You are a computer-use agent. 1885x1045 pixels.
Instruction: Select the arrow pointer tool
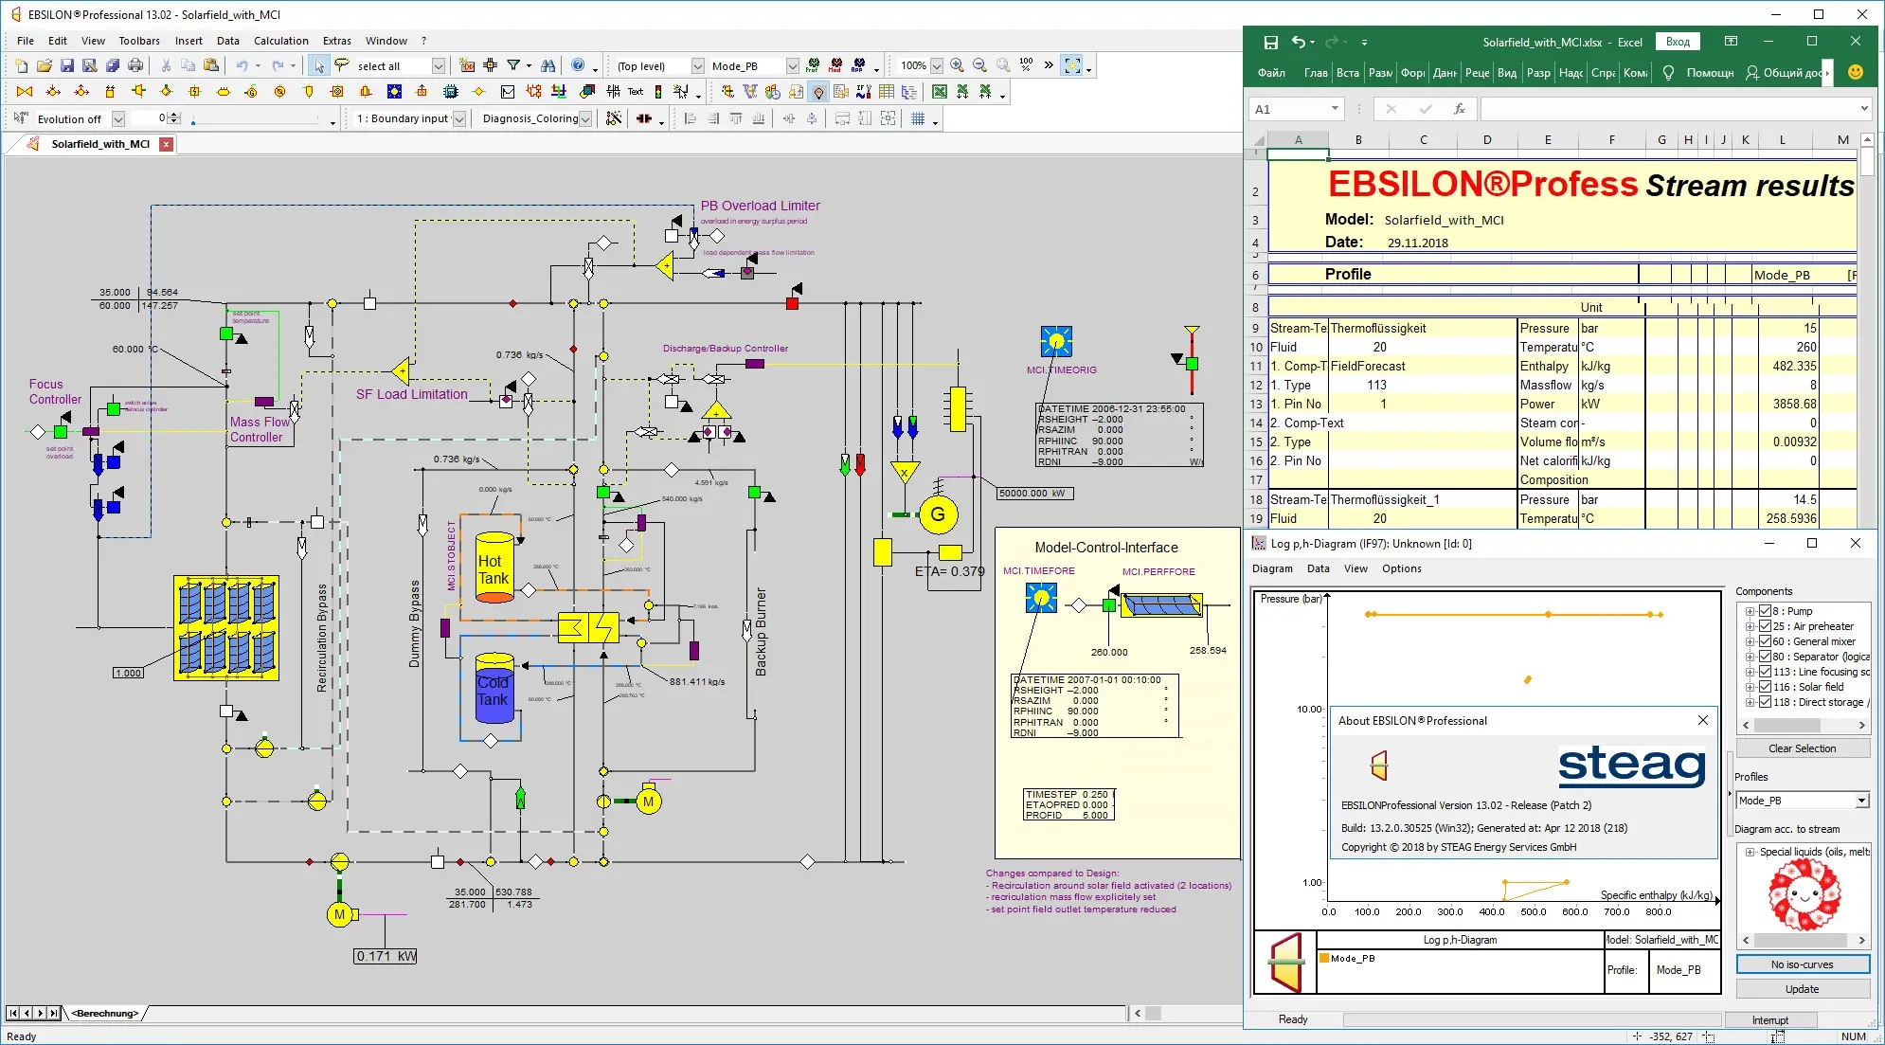click(x=319, y=65)
